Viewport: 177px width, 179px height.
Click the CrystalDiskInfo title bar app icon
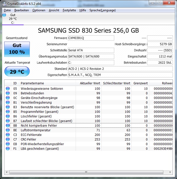pos(4,4)
